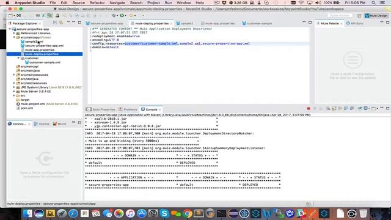Expand the Referenced Libraries node
Viewport: 391px width, 220px height.
coord(14,33)
